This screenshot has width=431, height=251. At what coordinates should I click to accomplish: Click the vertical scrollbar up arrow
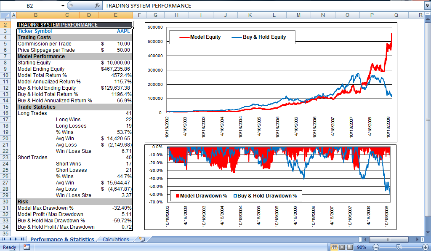coord(428,18)
